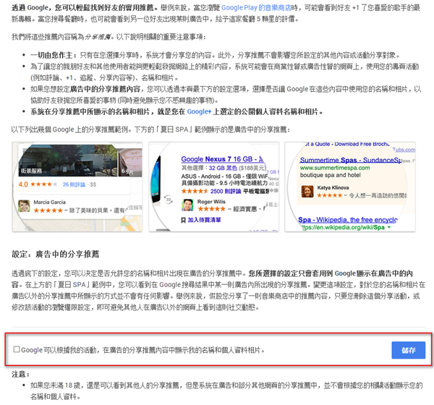This screenshot has height=405, width=434.
Task: Click the 32 GB 黑色 option link
Action: (223, 168)
